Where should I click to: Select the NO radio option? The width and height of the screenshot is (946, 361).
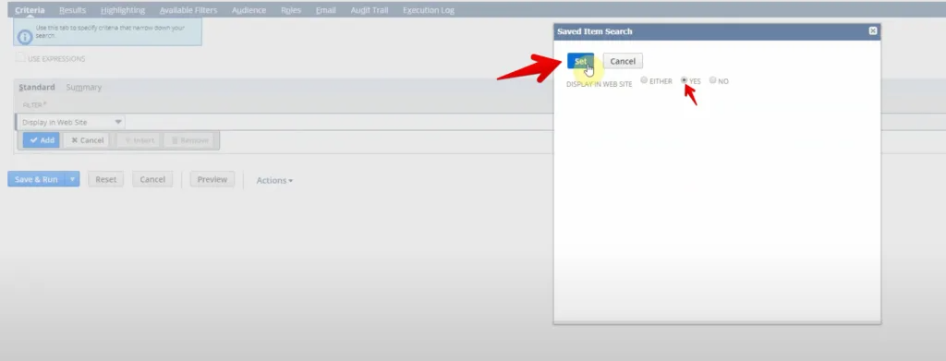tap(712, 80)
